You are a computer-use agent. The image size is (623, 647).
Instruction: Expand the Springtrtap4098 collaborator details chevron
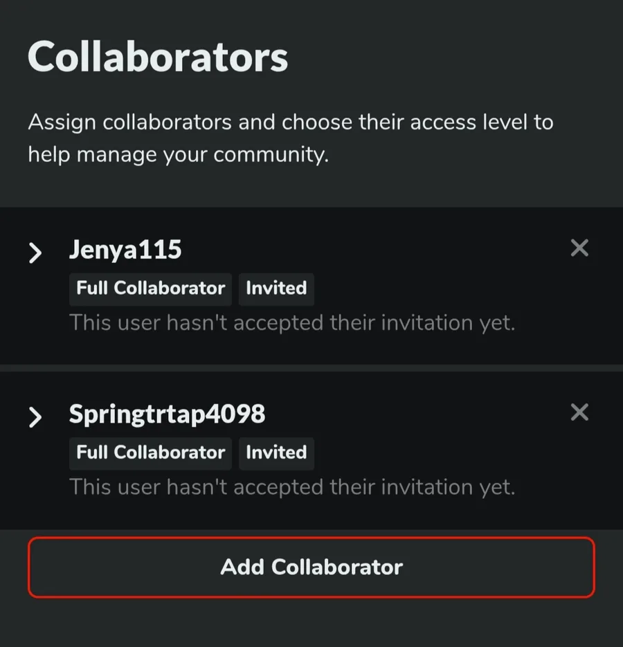(35, 417)
